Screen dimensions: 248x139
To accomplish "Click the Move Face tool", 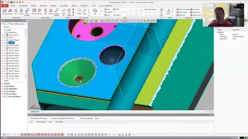I will 195,9.
